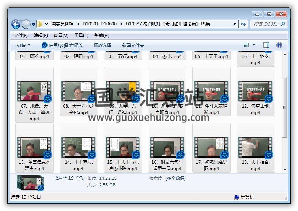This screenshot has height=211, width=298.
Task: Click 使用QQ影音播放 button
Action: (x=62, y=45)
